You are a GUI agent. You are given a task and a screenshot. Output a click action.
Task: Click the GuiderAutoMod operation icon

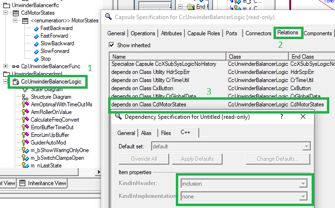click(25, 143)
